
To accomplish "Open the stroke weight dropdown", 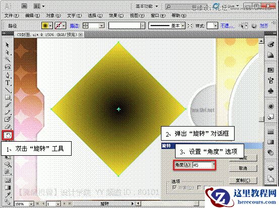I will (102, 26).
